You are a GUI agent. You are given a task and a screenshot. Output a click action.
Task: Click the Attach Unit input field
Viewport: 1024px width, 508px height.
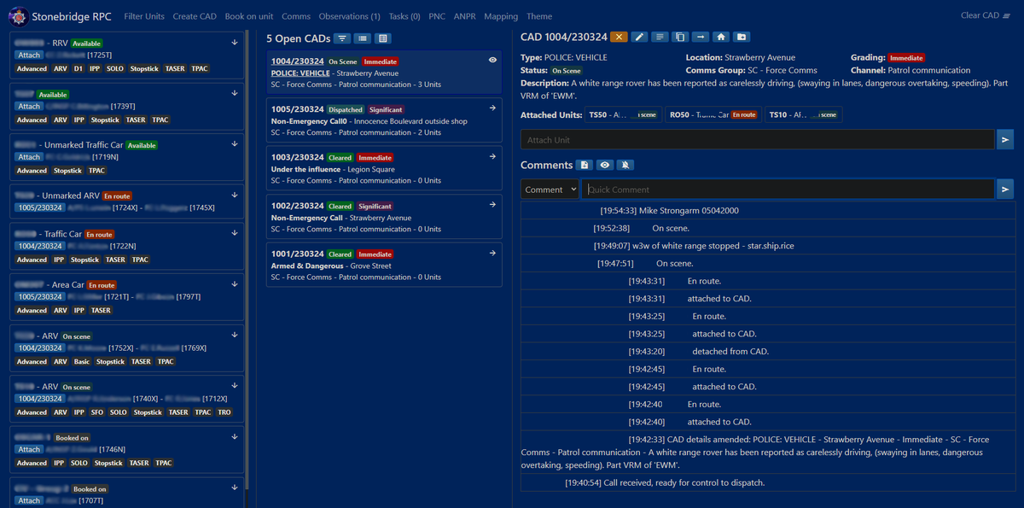(x=758, y=139)
